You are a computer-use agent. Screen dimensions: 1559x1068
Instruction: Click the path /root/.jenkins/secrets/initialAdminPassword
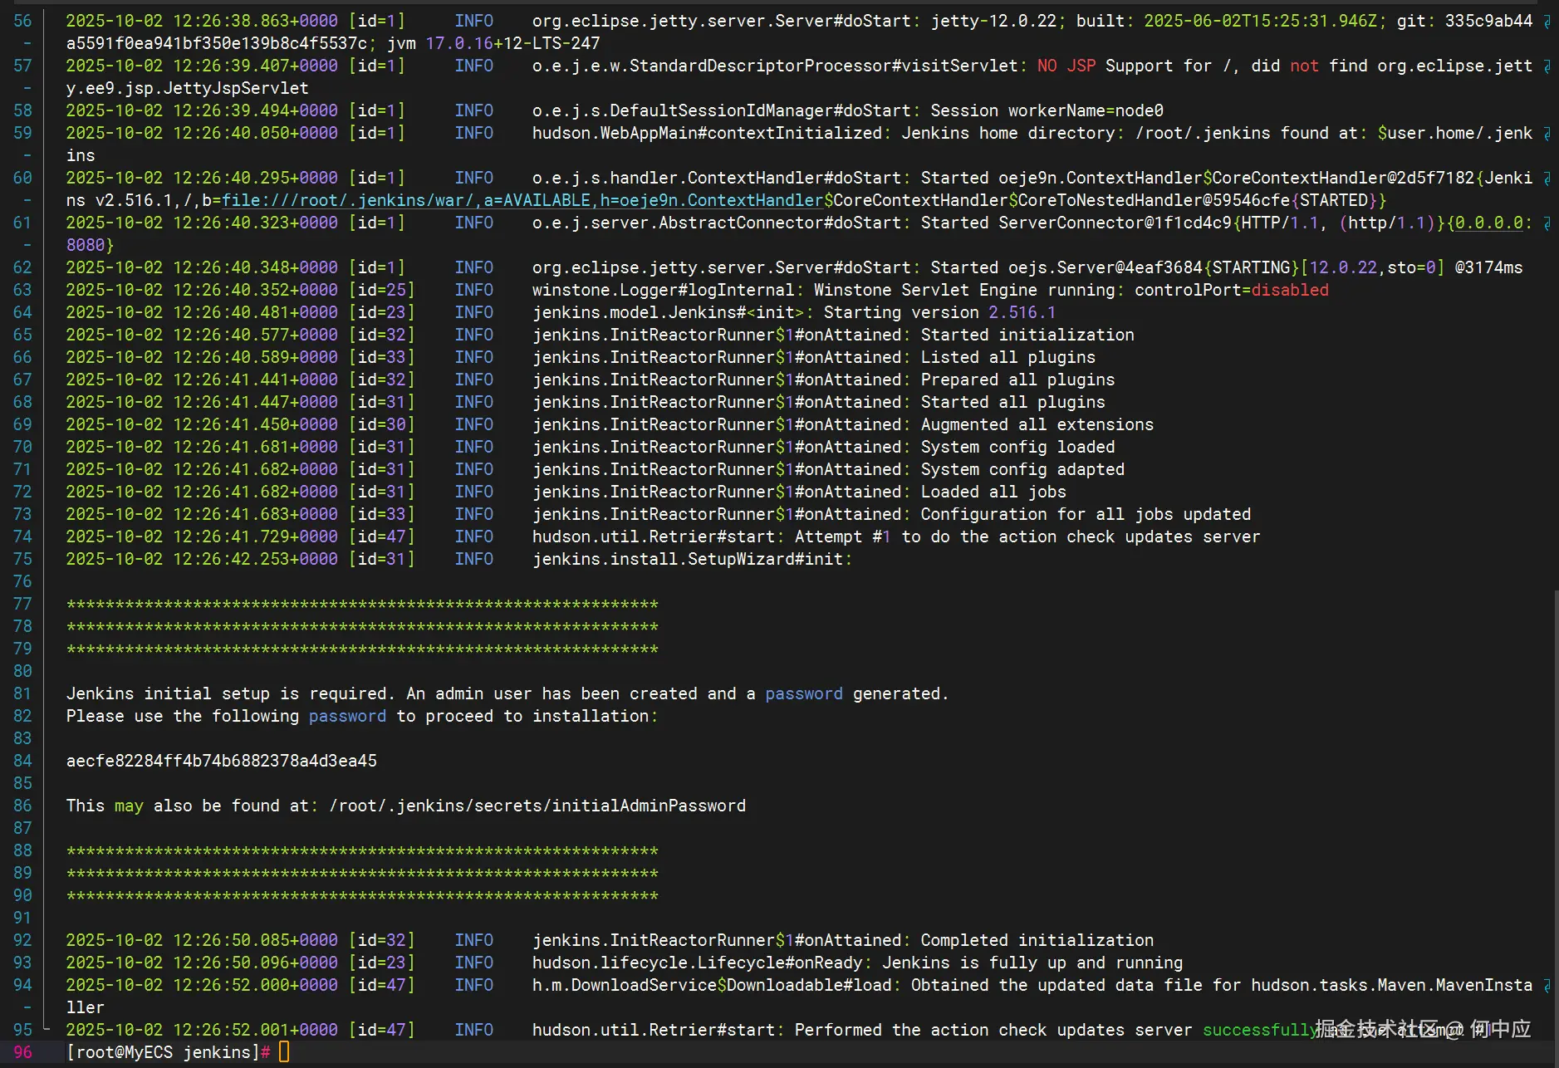tap(537, 806)
